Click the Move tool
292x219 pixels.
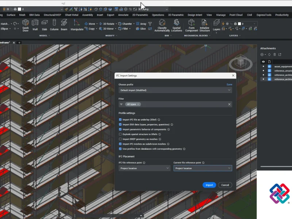click(90, 24)
